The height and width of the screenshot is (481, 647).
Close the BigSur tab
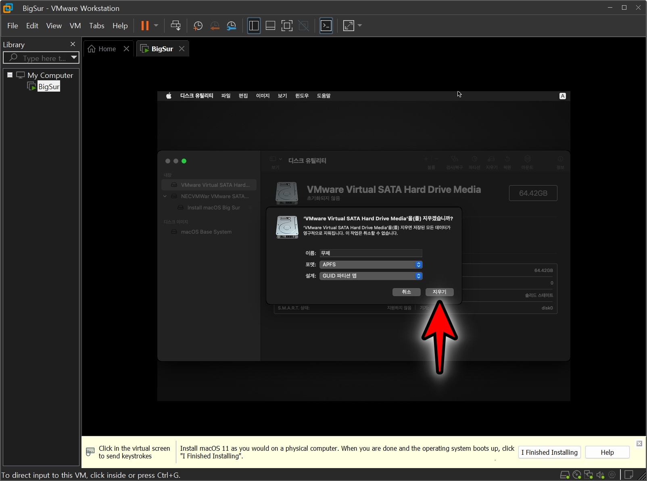(x=182, y=49)
